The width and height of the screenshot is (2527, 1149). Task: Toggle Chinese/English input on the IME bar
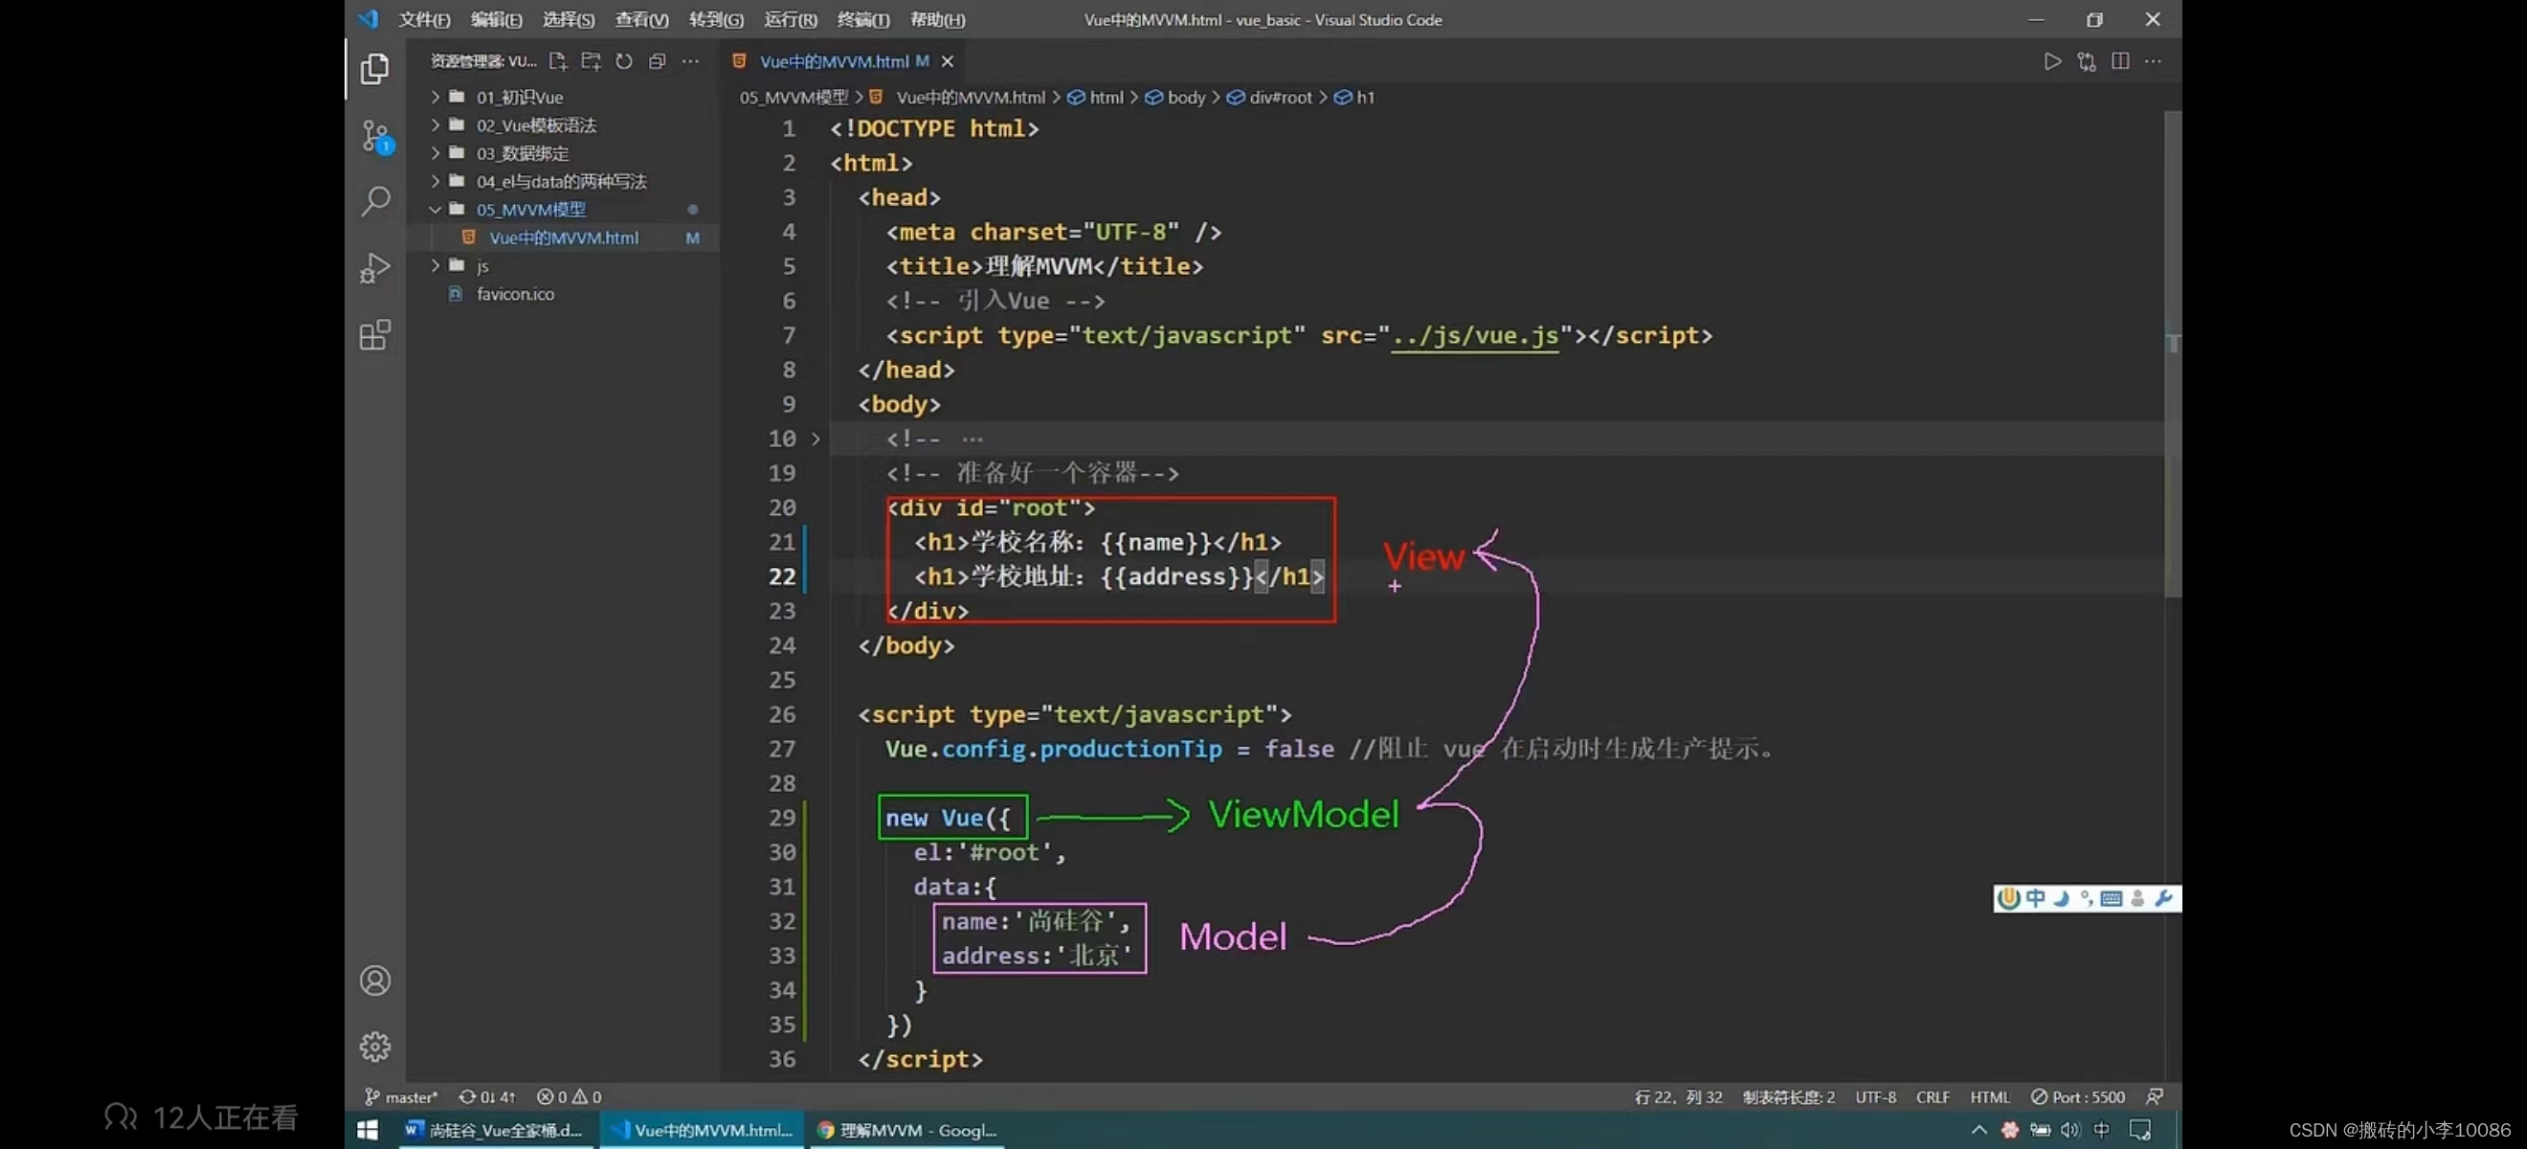pyautogui.click(x=2036, y=898)
